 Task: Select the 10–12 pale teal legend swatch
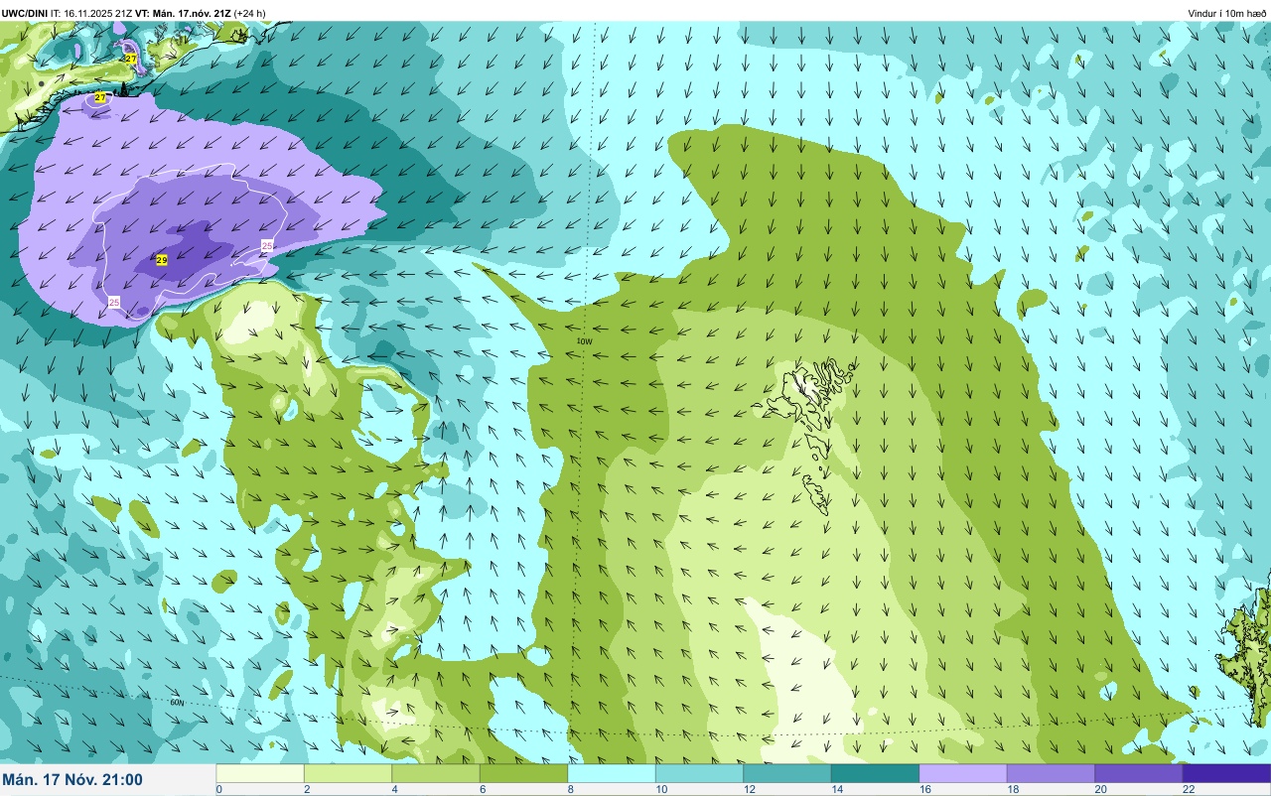click(699, 773)
